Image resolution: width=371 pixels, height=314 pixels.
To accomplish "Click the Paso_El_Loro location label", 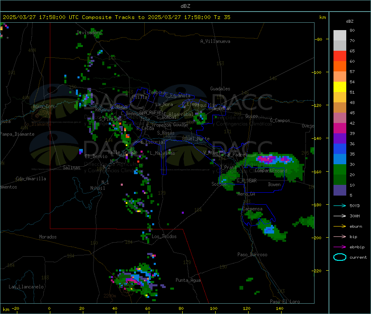I will tap(285, 302).
